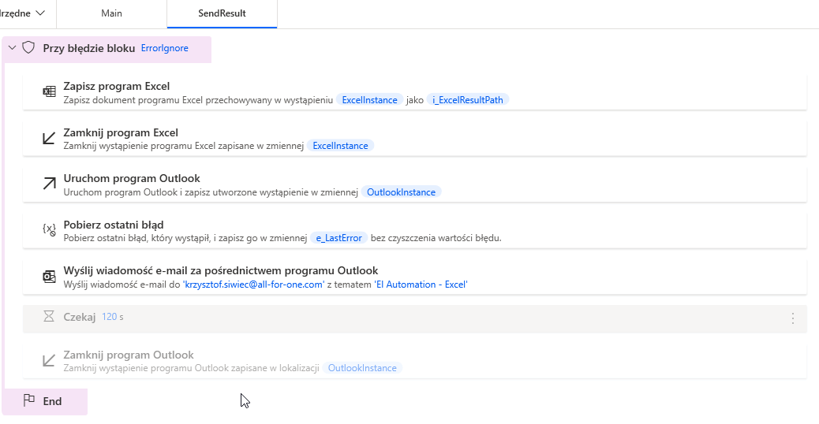Collapse the Przy błędzie bloku block
This screenshot has height=424, width=819.
tap(12, 48)
